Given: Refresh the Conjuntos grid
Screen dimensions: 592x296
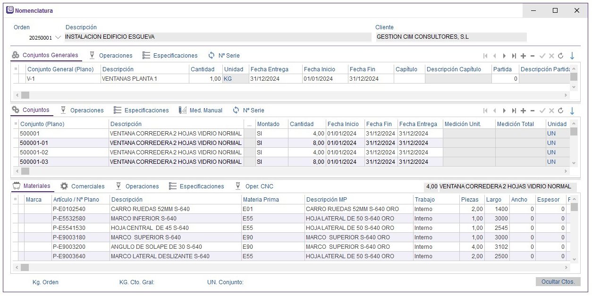Looking at the screenshot, I should click(560, 111).
